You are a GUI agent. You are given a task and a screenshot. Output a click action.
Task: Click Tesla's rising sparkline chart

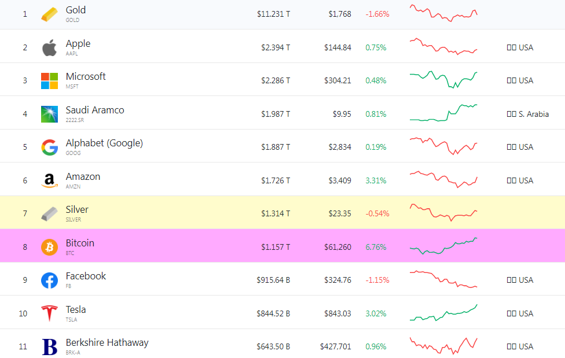[x=443, y=312]
